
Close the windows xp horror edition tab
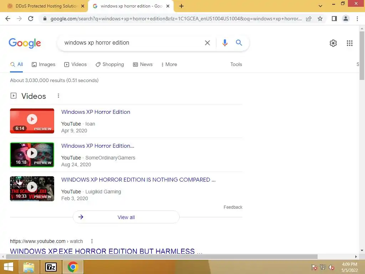click(x=168, y=6)
